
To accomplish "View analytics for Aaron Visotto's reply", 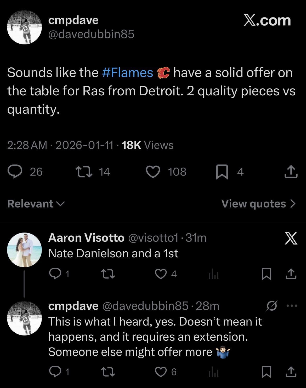I will (x=213, y=274).
